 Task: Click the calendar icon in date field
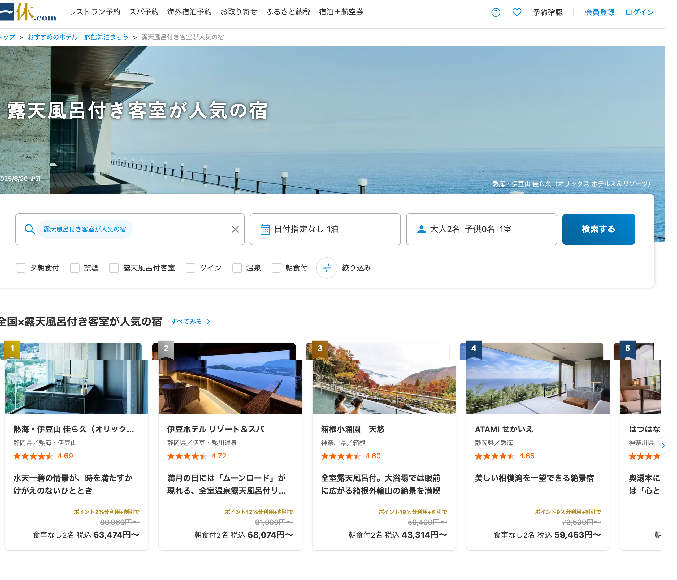pos(265,229)
